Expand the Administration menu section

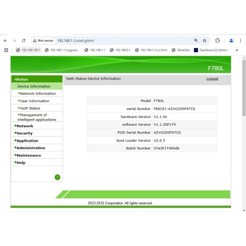click(30, 148)
